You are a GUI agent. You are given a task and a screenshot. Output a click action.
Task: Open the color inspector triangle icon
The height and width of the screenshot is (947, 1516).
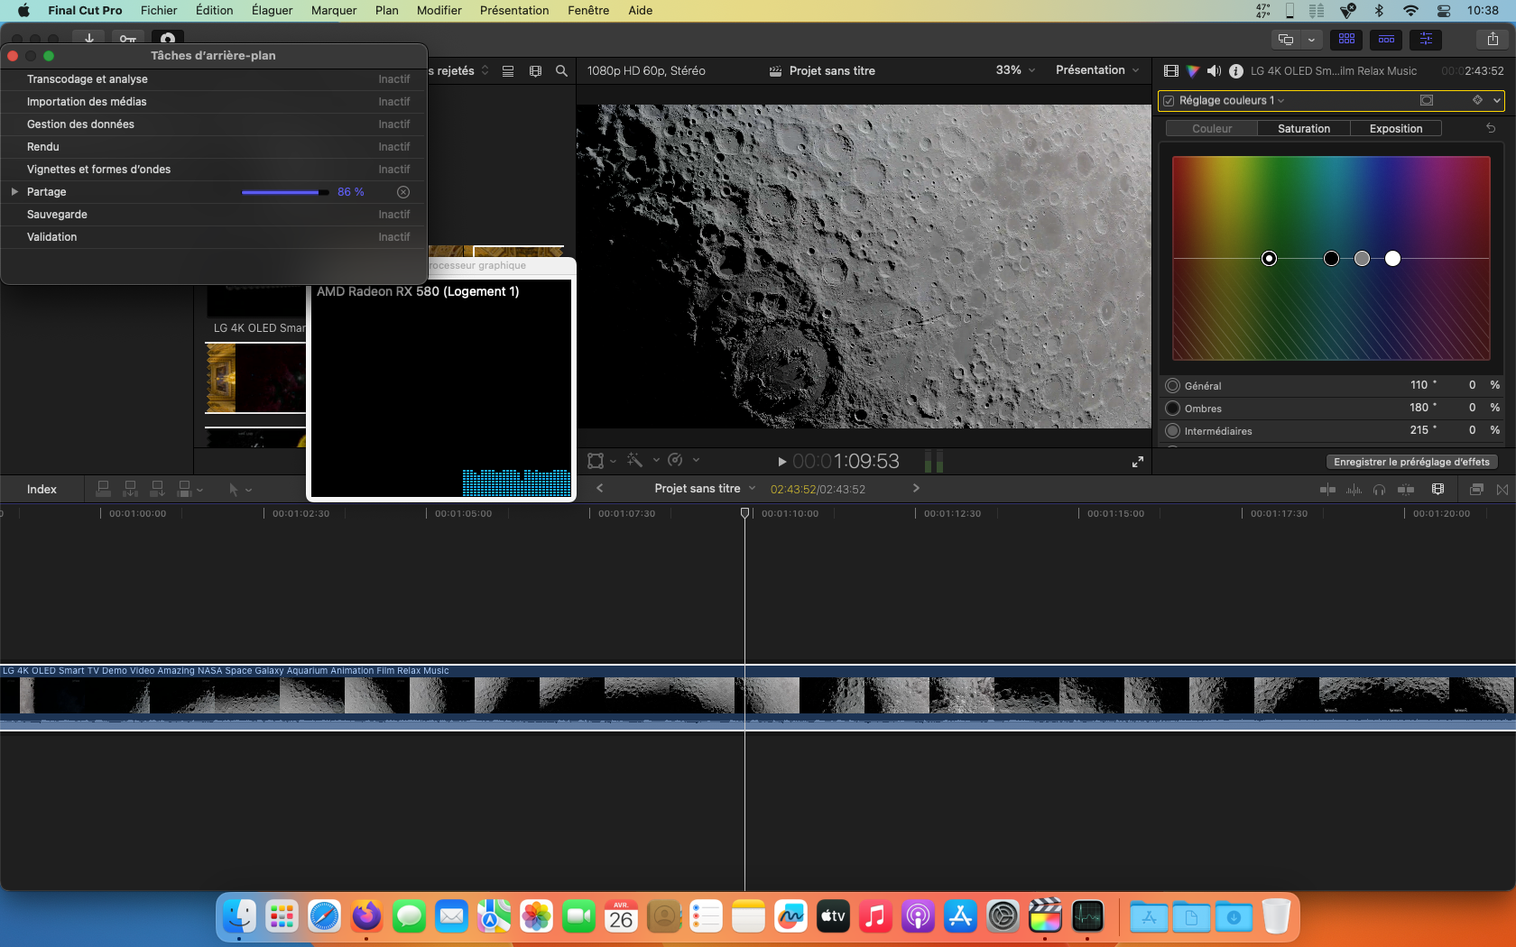coord(1193,71)
